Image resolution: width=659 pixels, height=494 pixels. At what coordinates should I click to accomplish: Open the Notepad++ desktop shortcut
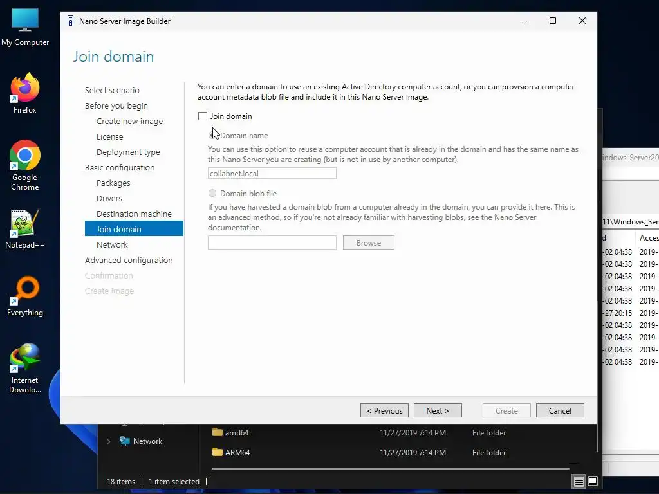[25, 228]
